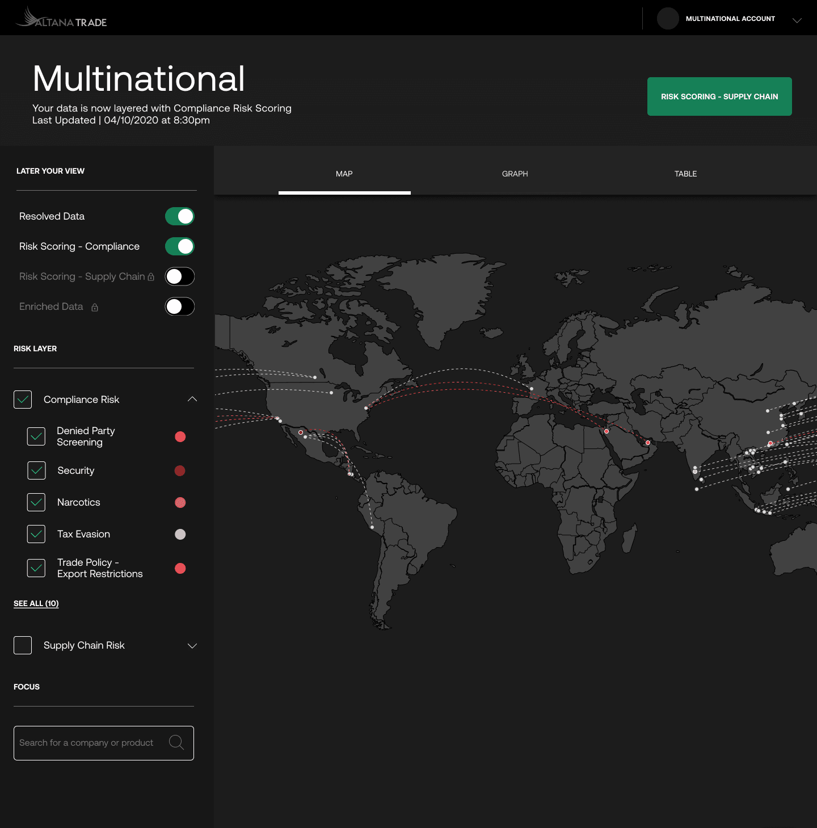Click Denied Party Screening red color dot
The width and height of the screenshot is (817, 828).
pyautogui.click(x=180, y=436)
